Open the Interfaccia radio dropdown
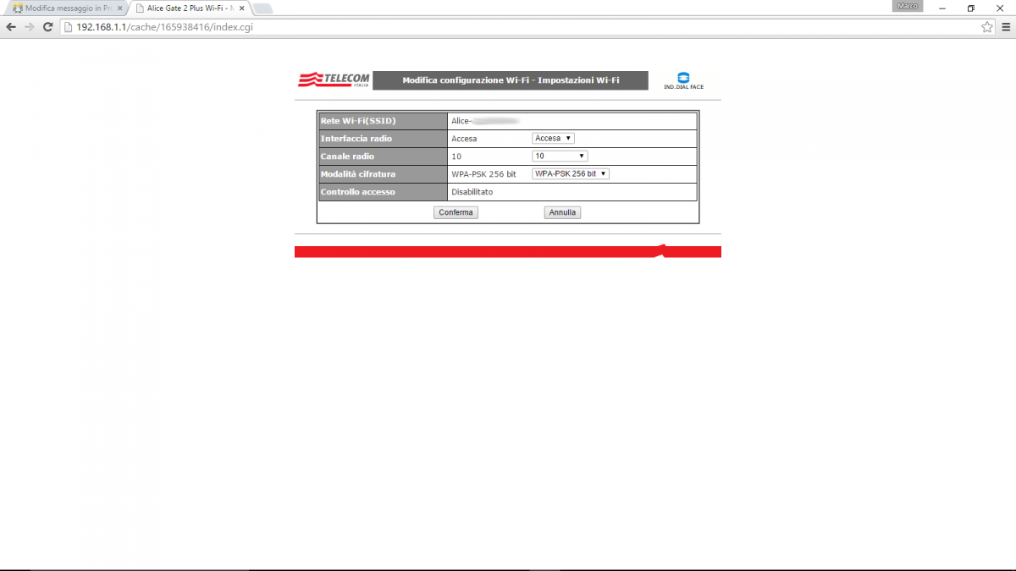1016x571 pixels. pyautogui.click(x=553, y=138)
